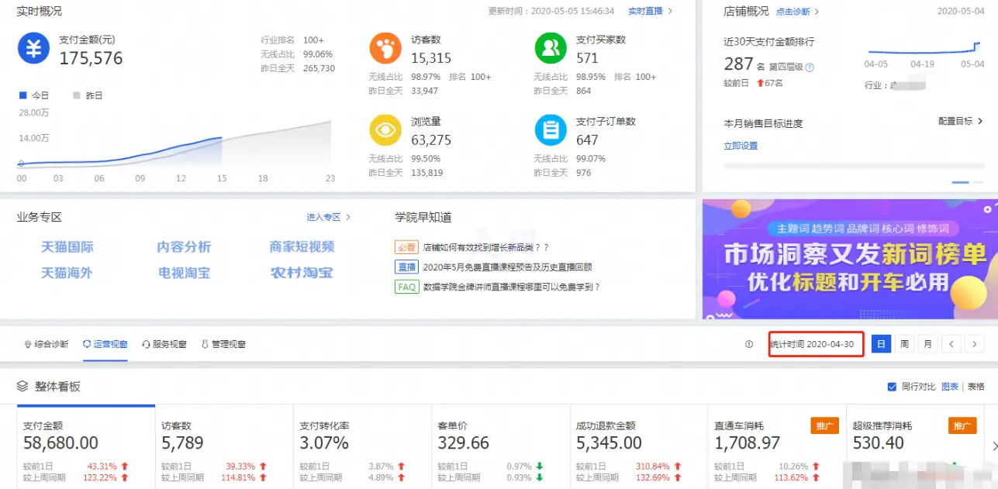Click the yellow payment amount coin icon

pyautogui.click(x=35, y=50)
